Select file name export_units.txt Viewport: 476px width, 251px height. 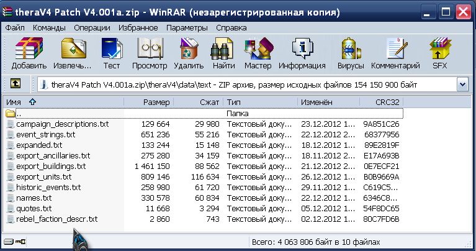coord(43,177)
